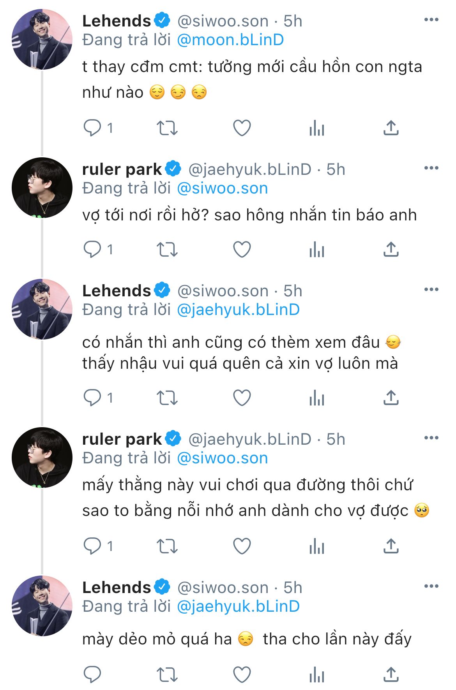Open @jaehyuk.bLinD mention in third tweet

238,310
